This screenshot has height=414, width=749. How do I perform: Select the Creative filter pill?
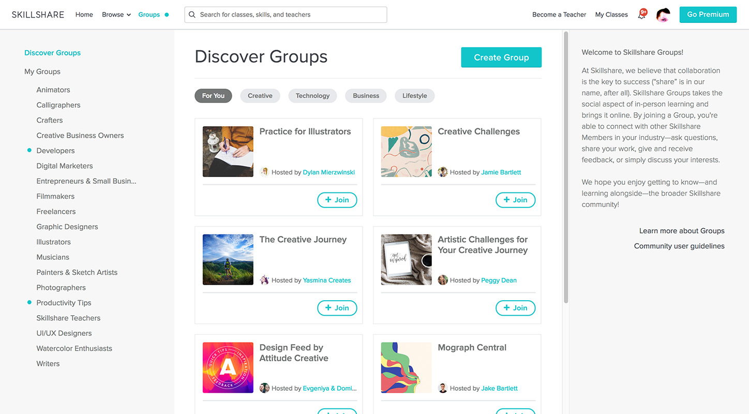tap(260, 96)
